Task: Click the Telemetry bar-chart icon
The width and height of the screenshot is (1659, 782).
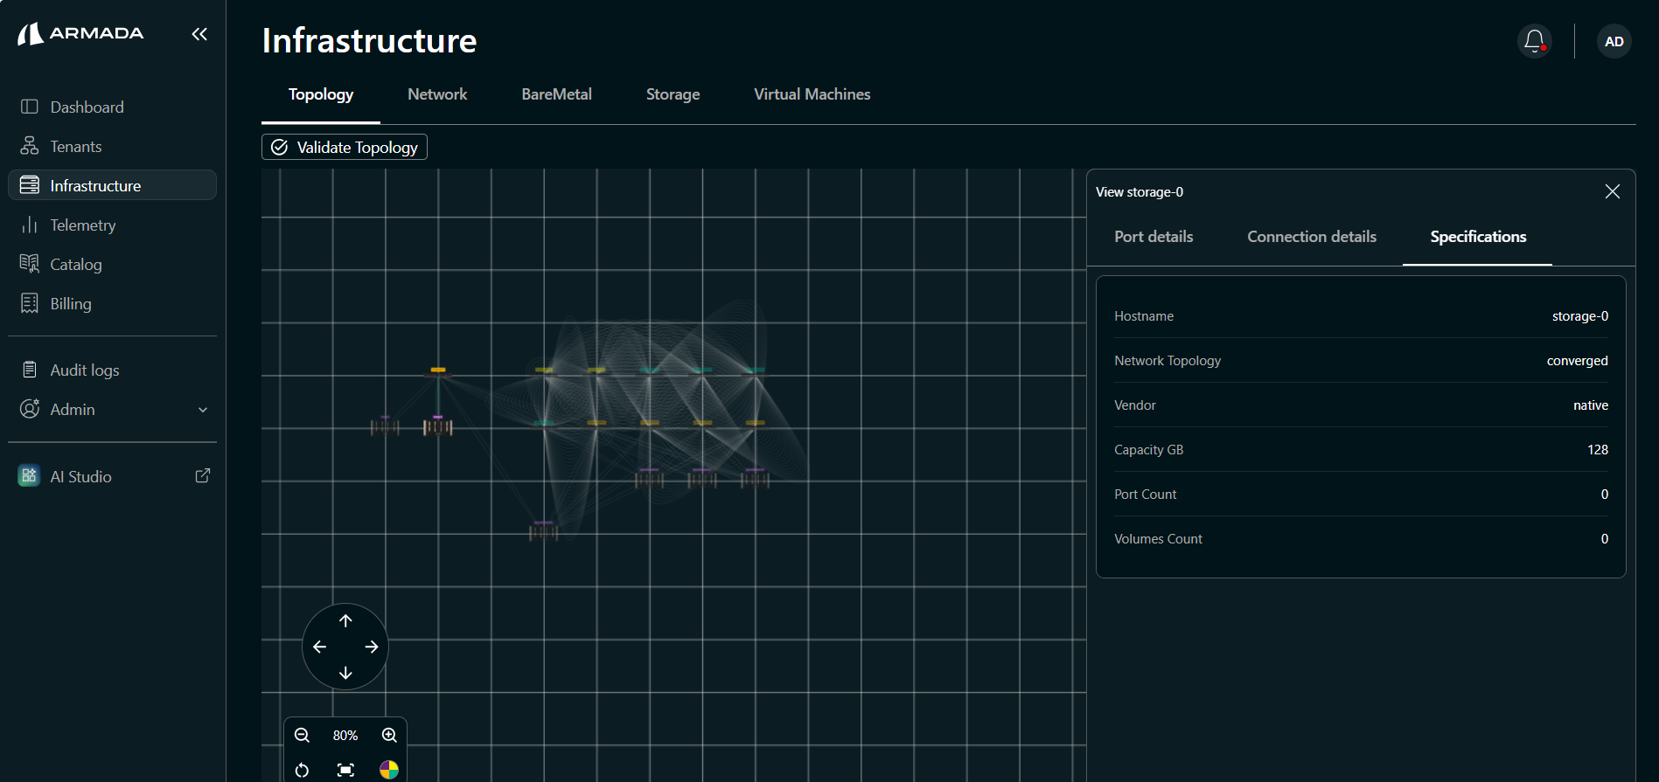Action: [x=30, y=225]
